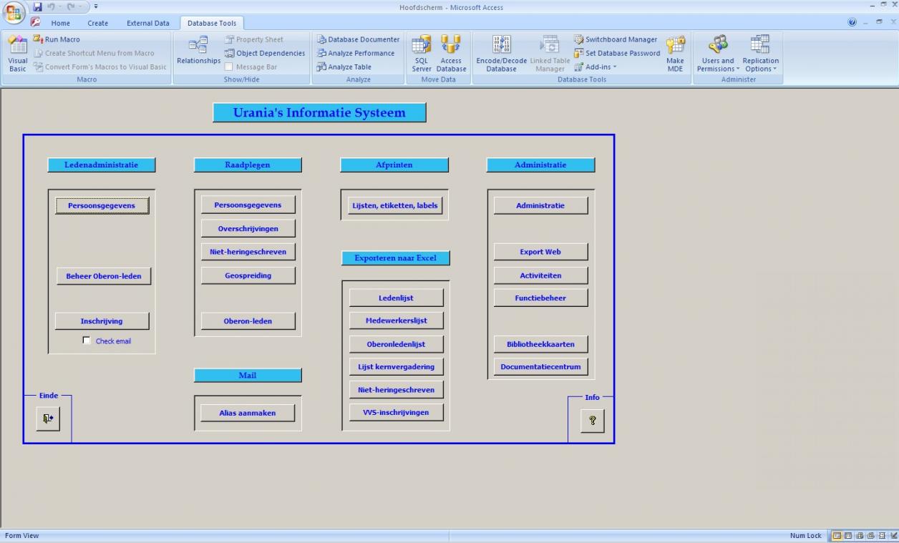Image resolution: width=899 pixels, height=543 pixels.
Task: Open the Office Button menu
Action: 14,13
